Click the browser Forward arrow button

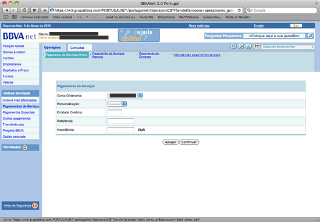click(x=14, y=10)
